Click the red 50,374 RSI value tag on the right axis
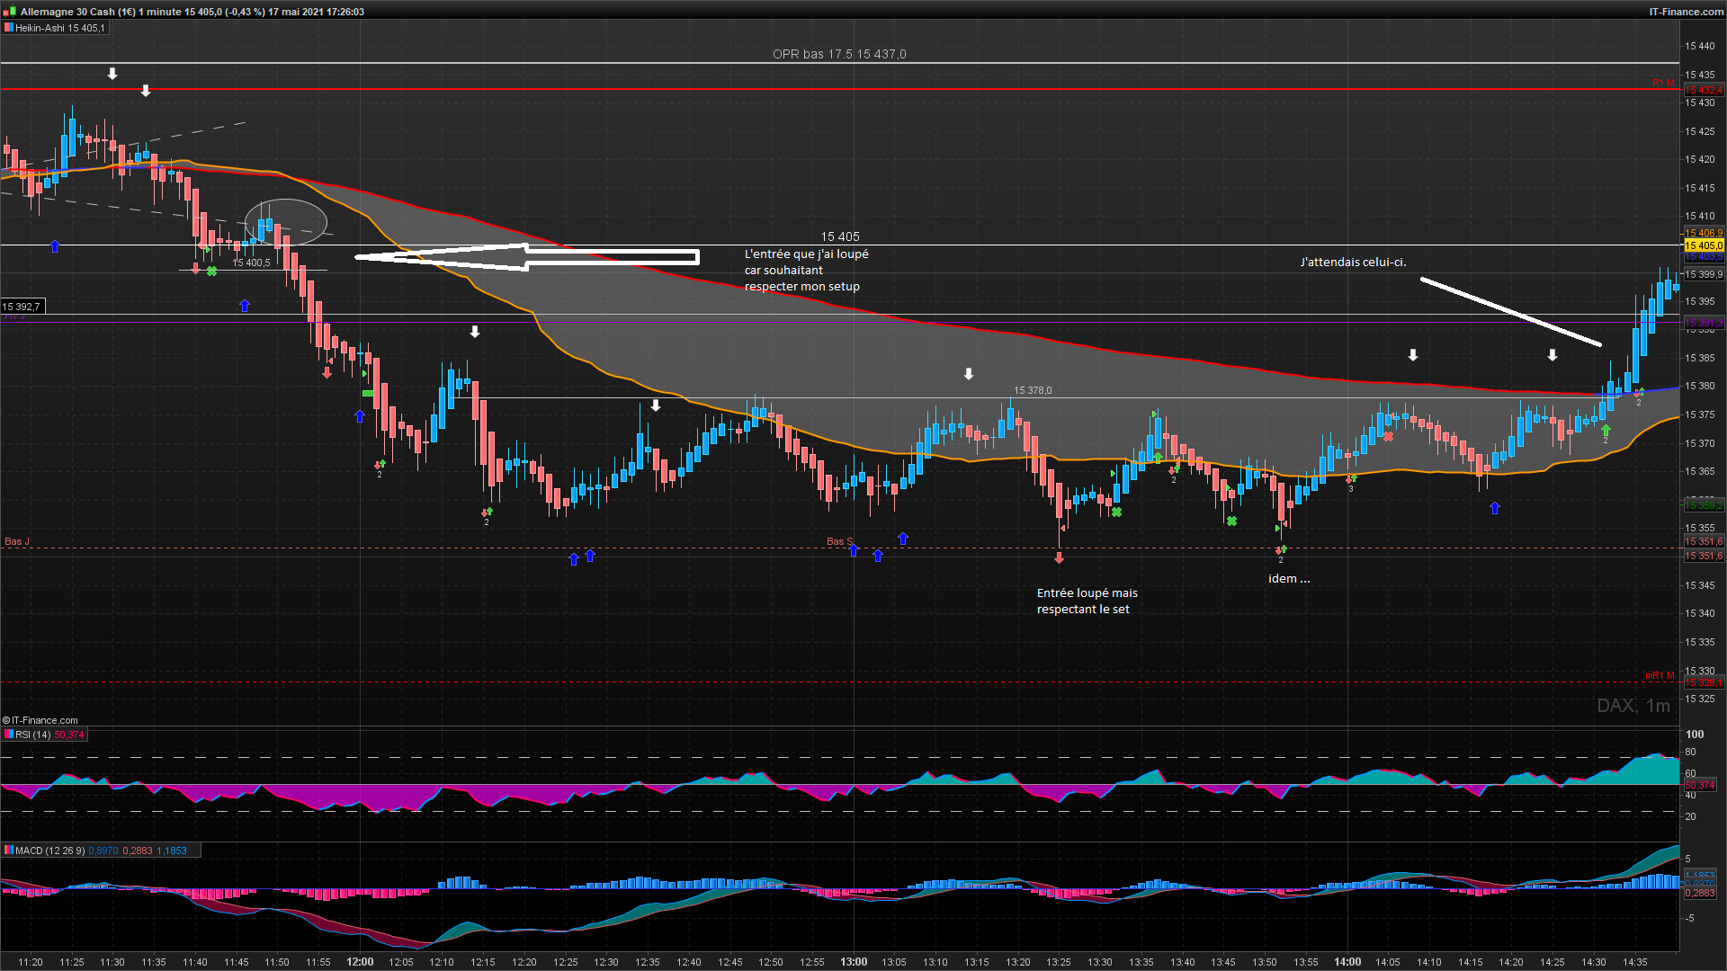Viewport: 1727px width, 971px height. 1702,786
